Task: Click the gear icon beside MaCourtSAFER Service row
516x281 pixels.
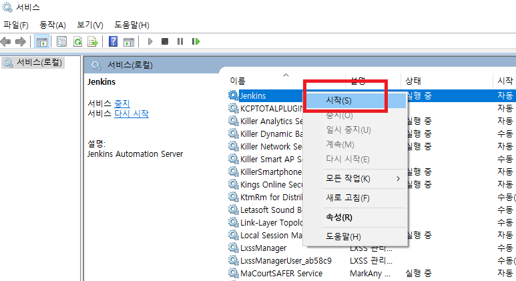Action: click(x=234, y=273)
